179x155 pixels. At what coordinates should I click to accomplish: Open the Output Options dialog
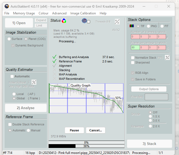[x=149, y=89]
